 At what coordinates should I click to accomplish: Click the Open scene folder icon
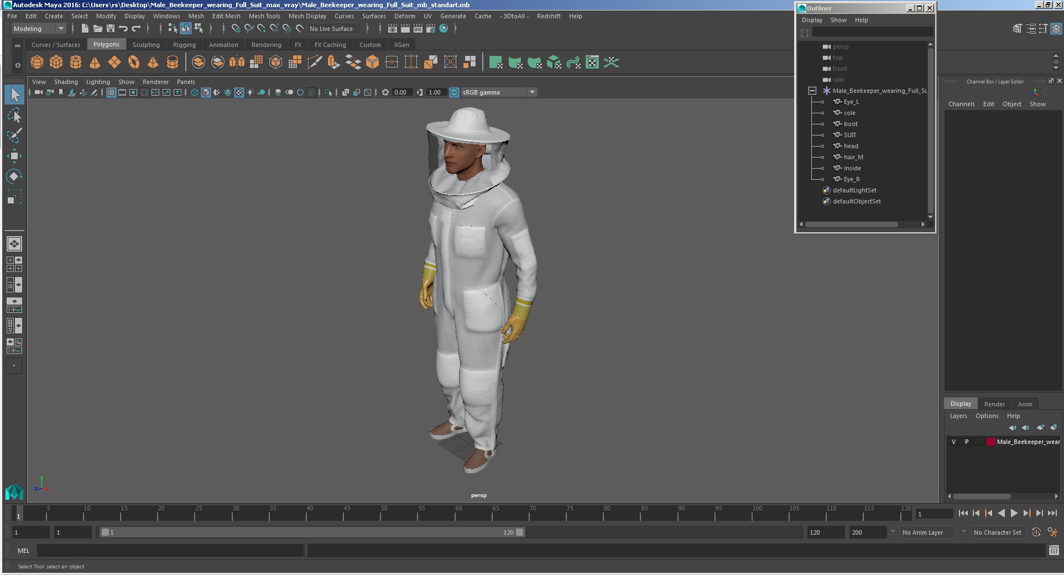[x=98, y=29]
